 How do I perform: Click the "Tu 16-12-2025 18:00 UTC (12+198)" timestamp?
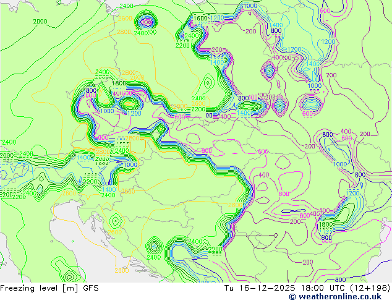[x=307, y=288]
